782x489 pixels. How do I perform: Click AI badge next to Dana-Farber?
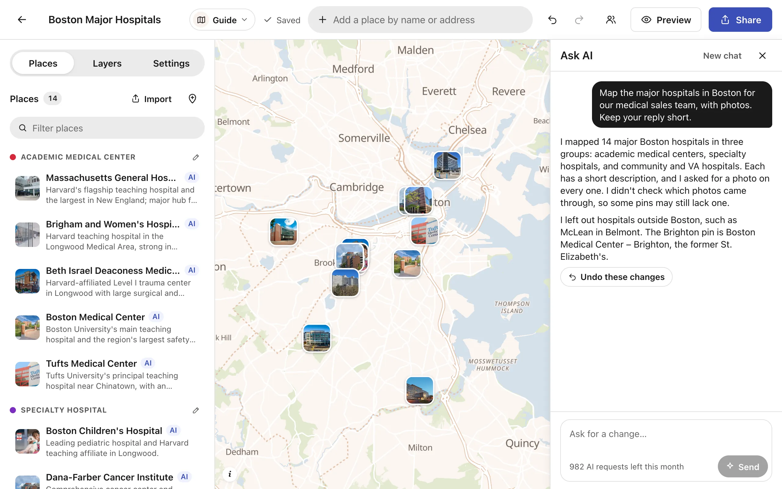184,477
